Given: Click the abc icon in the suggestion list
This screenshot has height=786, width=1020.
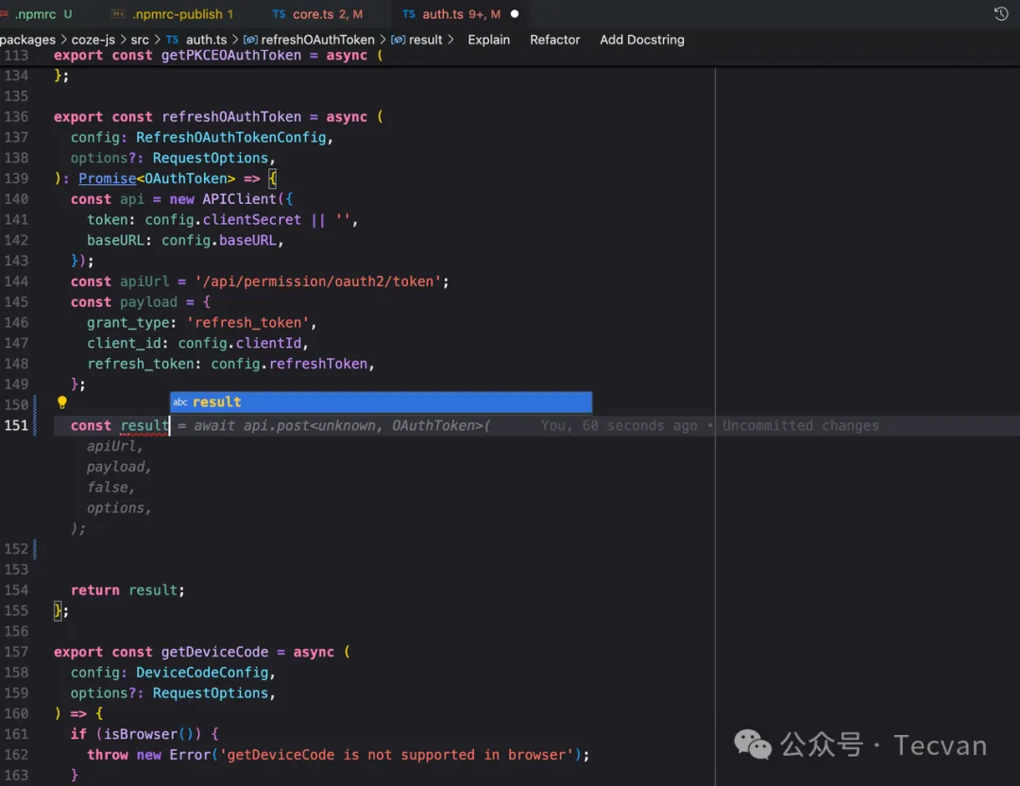Looking at the screenshot, I should pyautogui.click(x=180, y=402).
